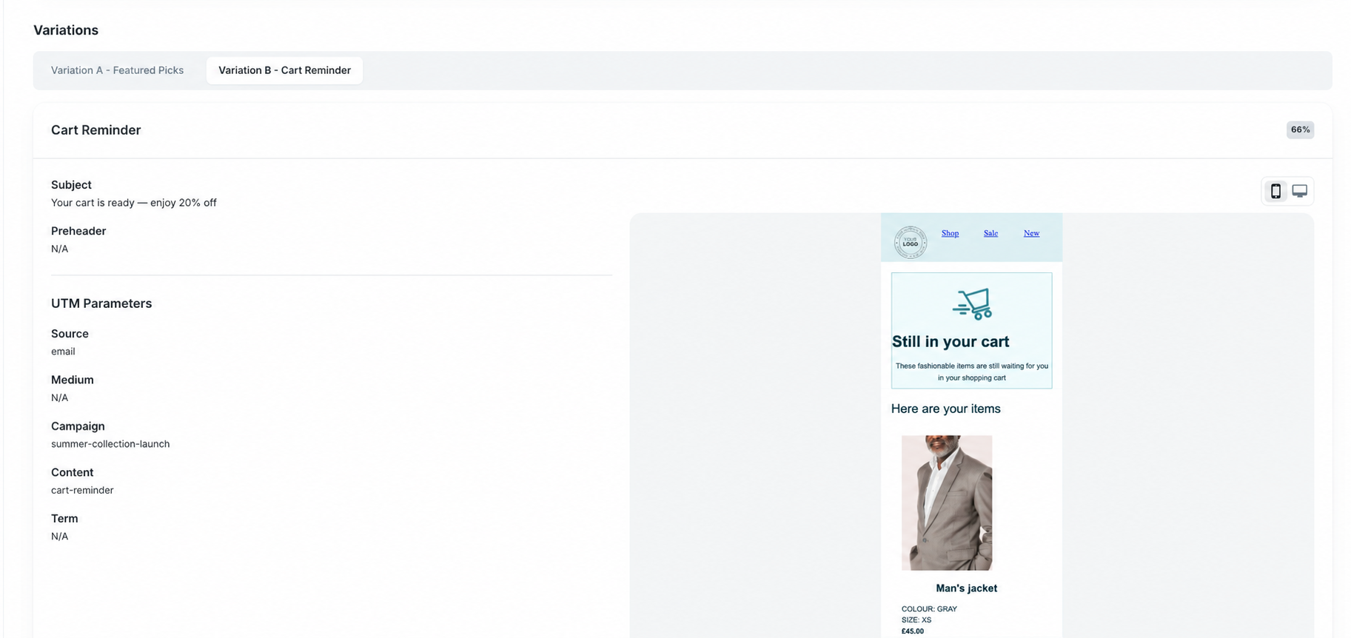Click the 'Cart Reminder' card title
Image resolution: width=1351 pixels, height=638 pixels.
tap(95, 130)
